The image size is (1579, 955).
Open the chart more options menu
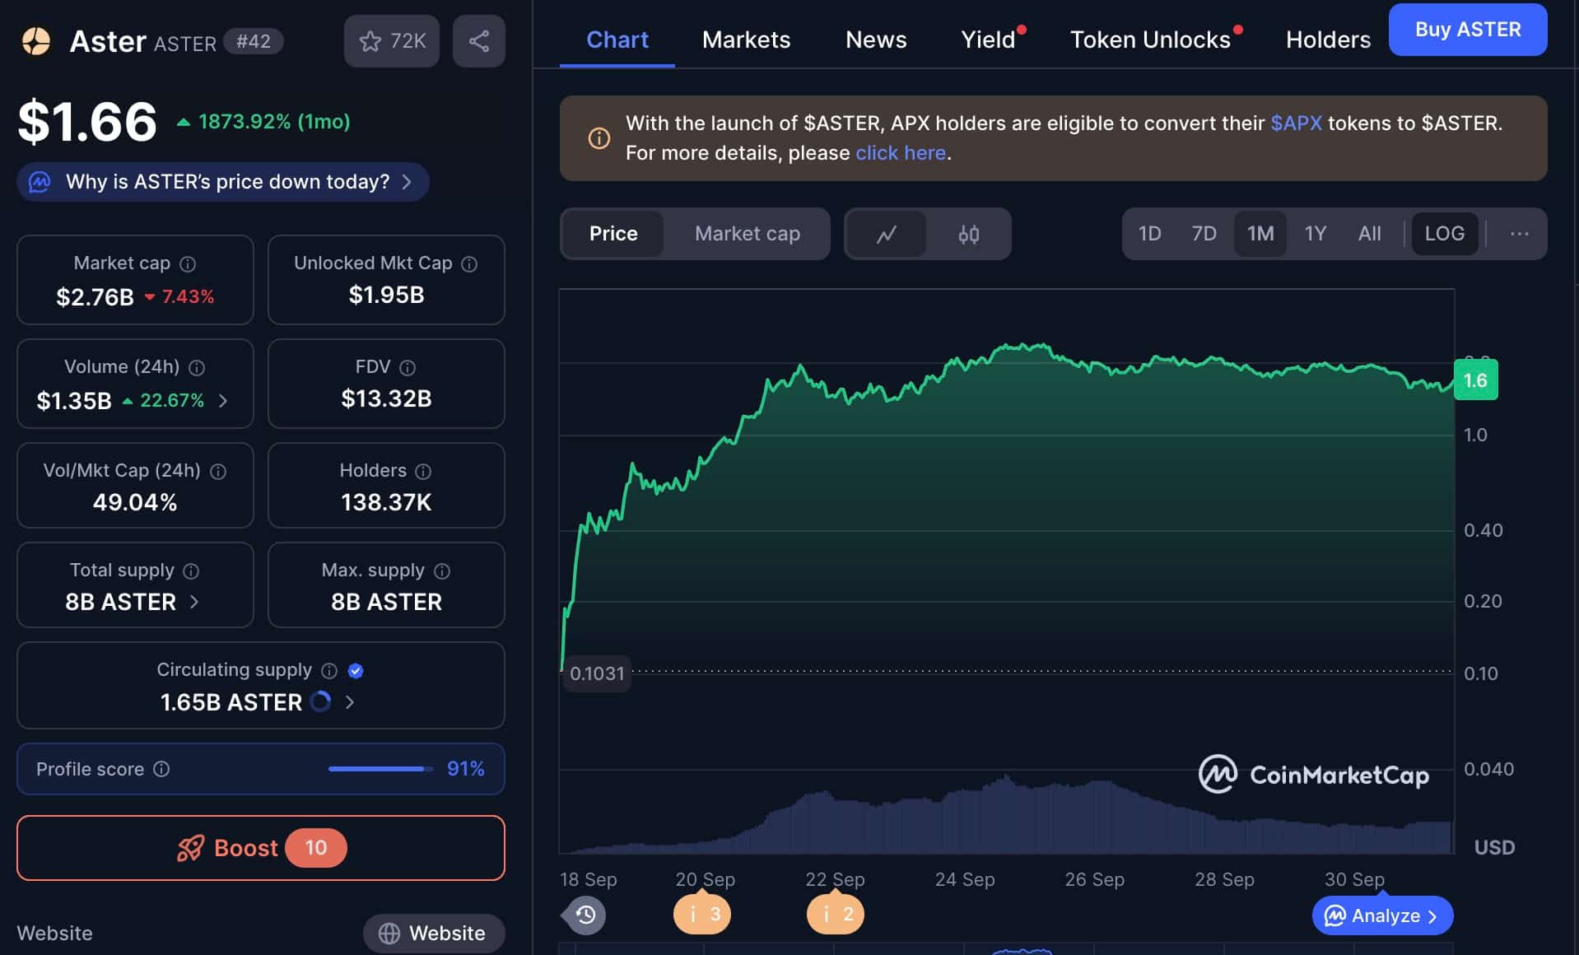1519,234
